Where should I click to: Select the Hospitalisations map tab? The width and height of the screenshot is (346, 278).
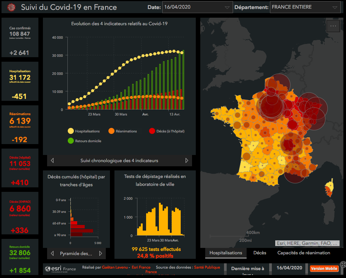click(226, 253)
